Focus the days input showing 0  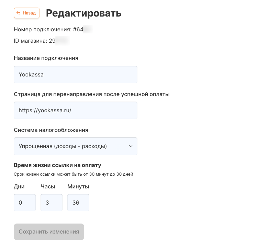pyautogui.click(x=25, y=203)
